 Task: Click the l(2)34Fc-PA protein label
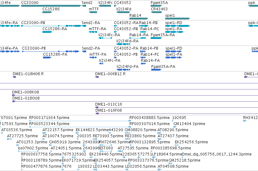click(x=110, y=61)
